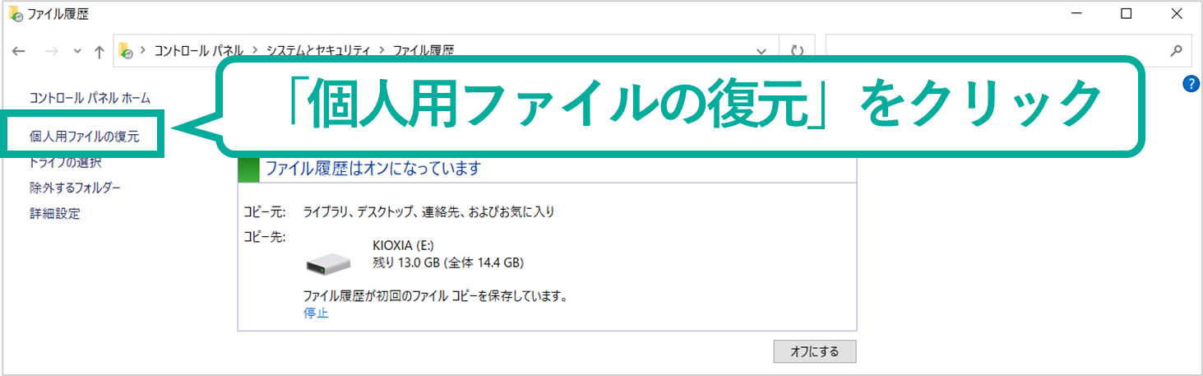Close the ファイル履歴 window
The width and height of the screenshot is (1203, 376).
coord(1176,14)
